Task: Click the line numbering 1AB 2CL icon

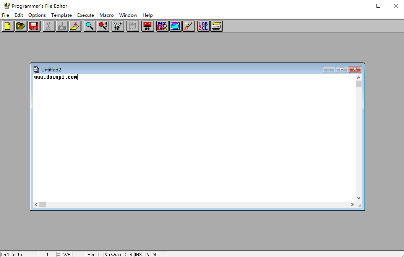Action: coord(203,26)
